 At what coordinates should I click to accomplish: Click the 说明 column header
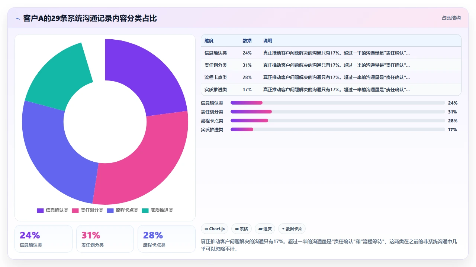click(268, 40)
